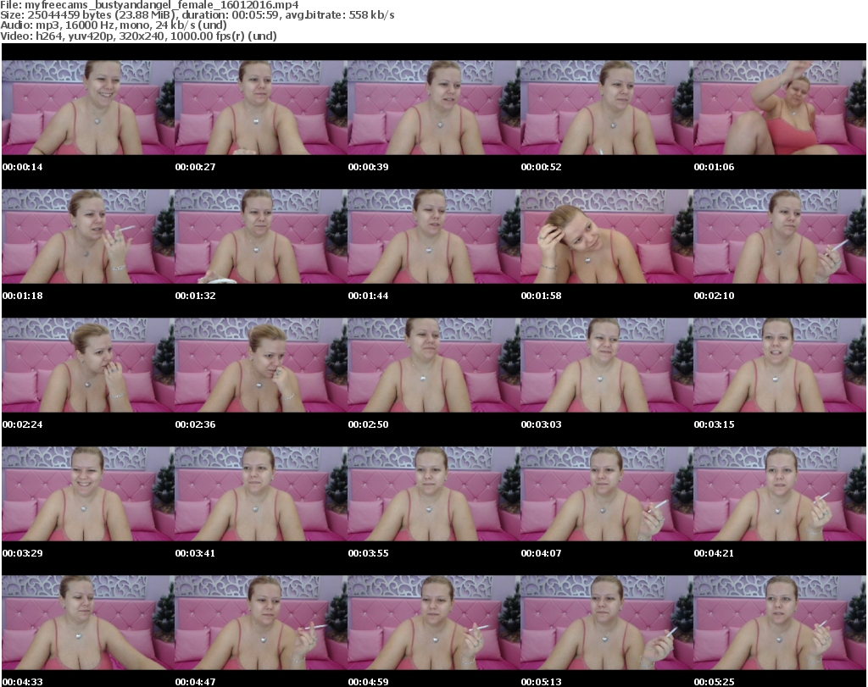Select the frame image at 00:04:33

88,623
